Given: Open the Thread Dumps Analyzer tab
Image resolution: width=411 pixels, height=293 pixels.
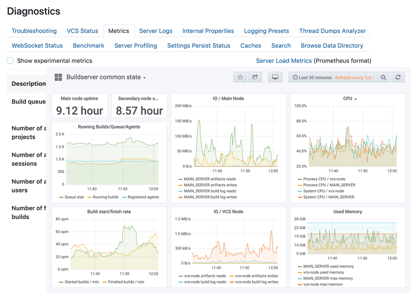Looking at the screenshot, I should click(x=332, y=31).
